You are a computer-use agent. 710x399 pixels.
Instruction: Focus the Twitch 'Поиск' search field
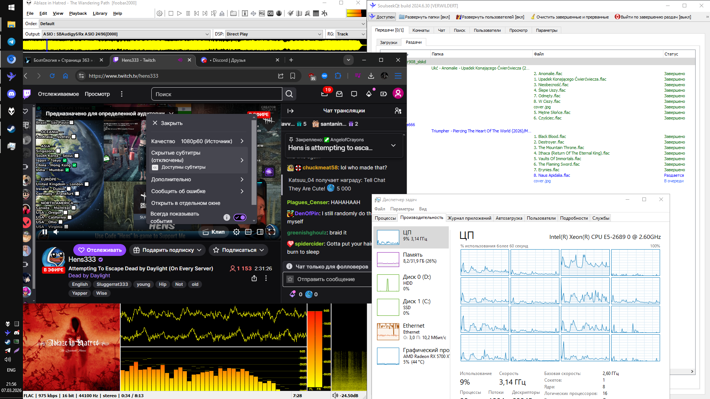[217, 94]
